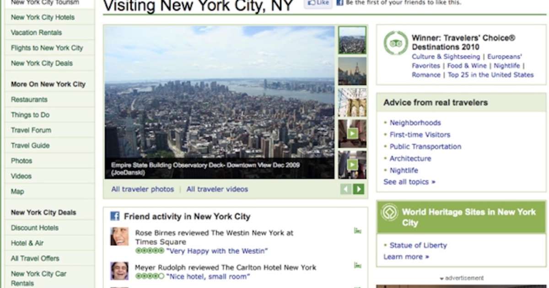The width and height of the screenshot is (549, 288).
Task: Open the Neighborhoods advice link
Action: pyautogui.click(x=415, y=123)
